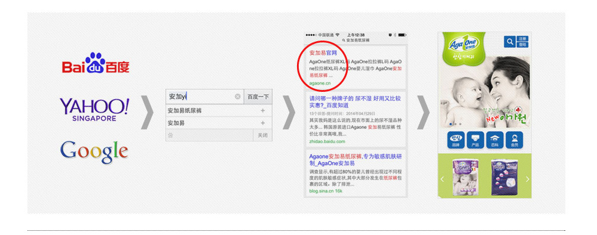Select the 安加易 suggestion row
The width and height of the screenshot is (597, 235).
coord(219,123)
